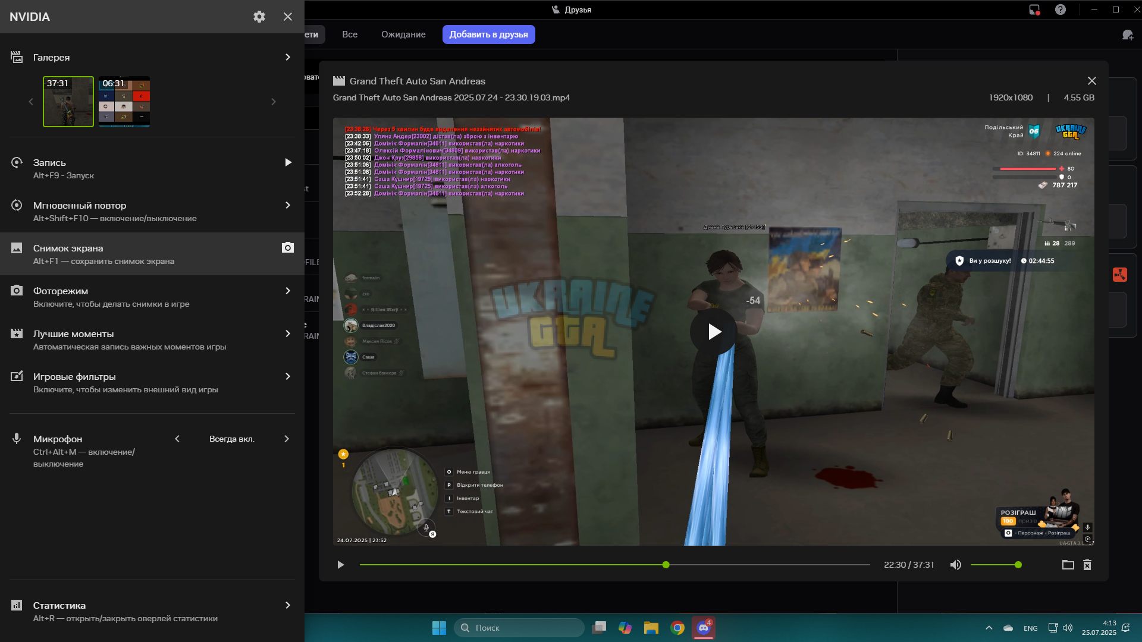Open video file location folder icon
1142x642 pixels.
(x=1068, y=565)
